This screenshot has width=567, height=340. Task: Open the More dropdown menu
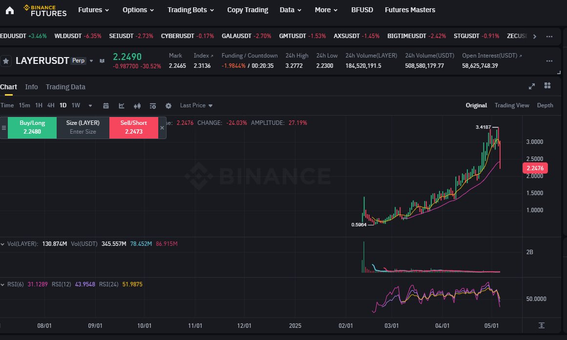(x=326, y=10)
